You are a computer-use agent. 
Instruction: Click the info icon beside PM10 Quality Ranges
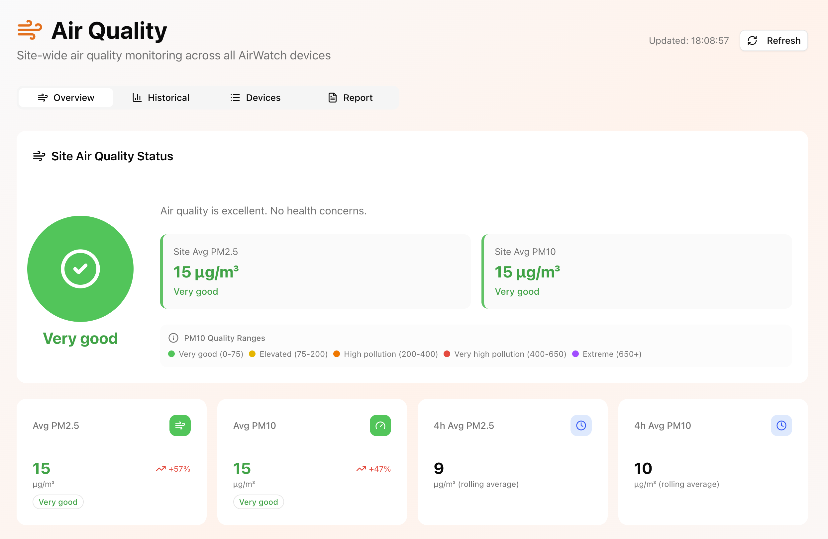pyautogui.click(x=173, y=338)
